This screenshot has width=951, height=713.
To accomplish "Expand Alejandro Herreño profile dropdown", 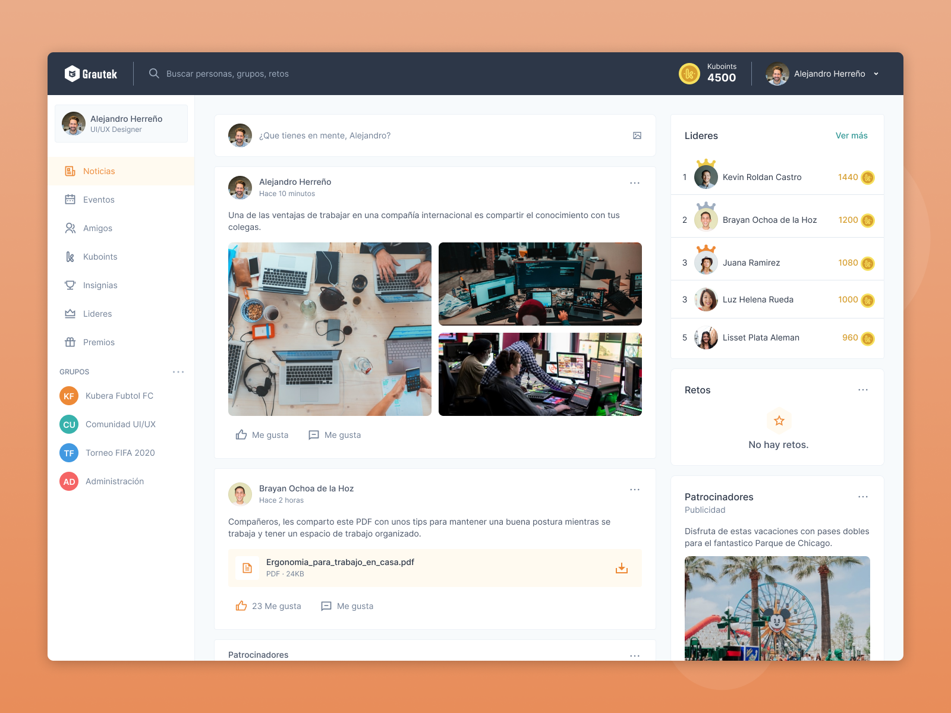I will (x=876, y=73).
